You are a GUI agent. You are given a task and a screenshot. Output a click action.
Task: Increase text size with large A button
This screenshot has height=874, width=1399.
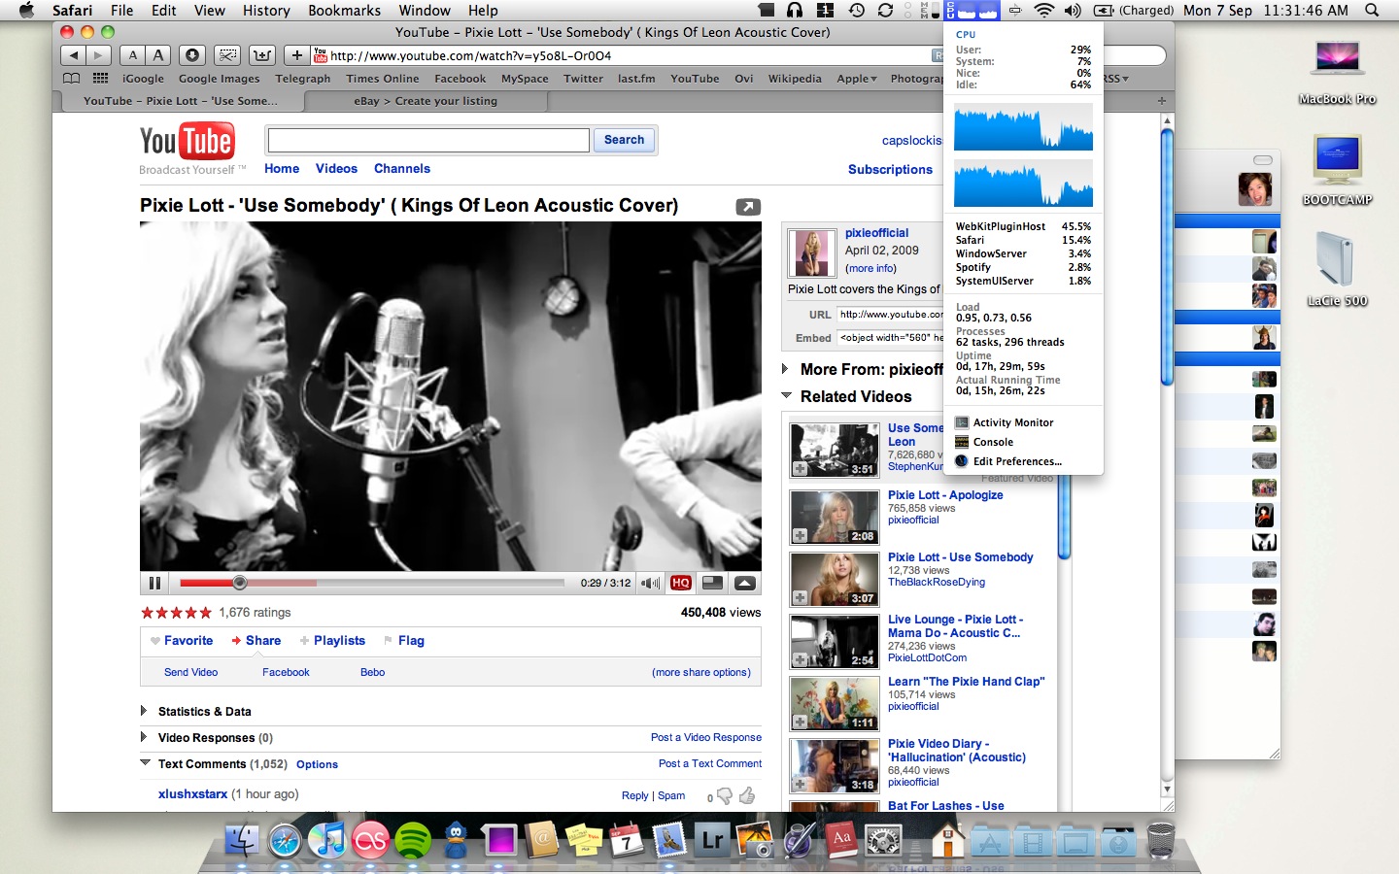click(x=158, y=55)
